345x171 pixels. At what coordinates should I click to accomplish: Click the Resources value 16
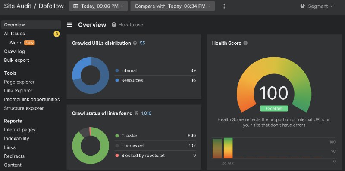[x=194, y=80]
